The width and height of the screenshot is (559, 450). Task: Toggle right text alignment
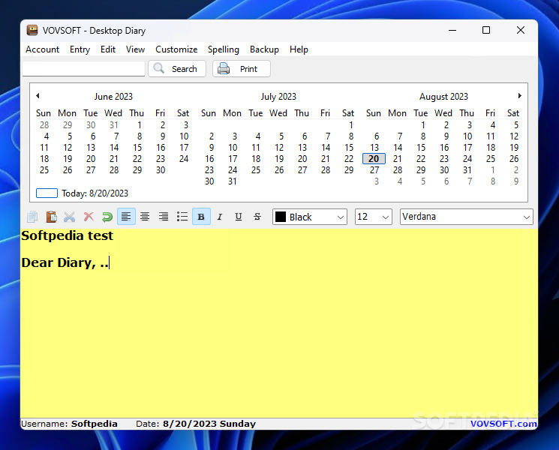pyautogui.click(x=164, y=217)
